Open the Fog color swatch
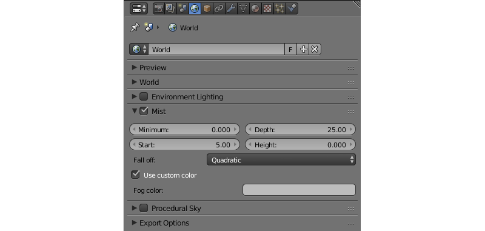Image resolution: width=485 pixels, height=231 pixels. (x=299, y=190)
